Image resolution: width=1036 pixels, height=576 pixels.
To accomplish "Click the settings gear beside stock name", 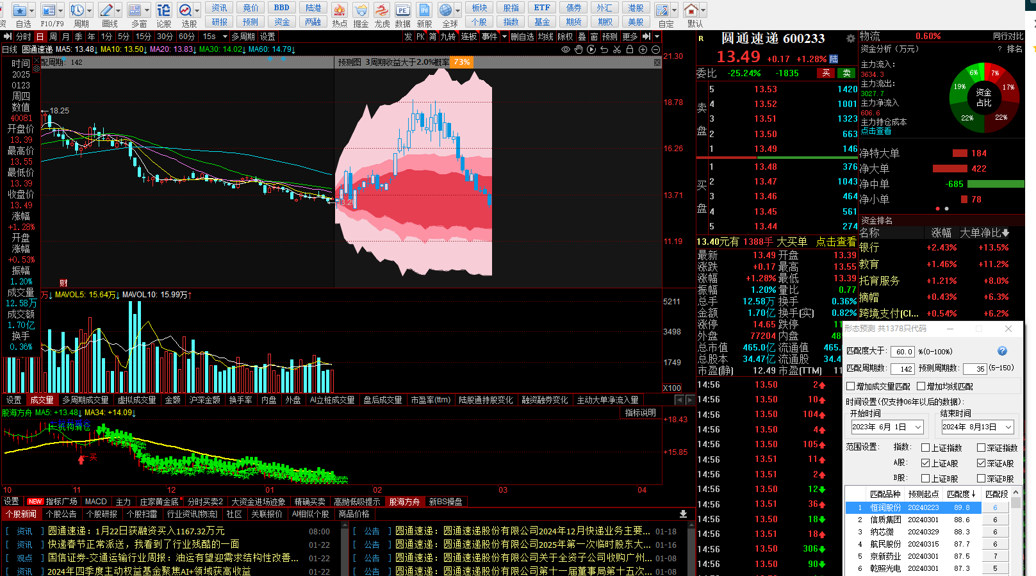I will coord(850,38).
